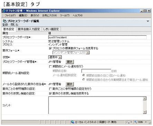This screenshot has height=126, width=153.
Task: Click the 期限前メール通知設定 label
Action: [16, 73]
